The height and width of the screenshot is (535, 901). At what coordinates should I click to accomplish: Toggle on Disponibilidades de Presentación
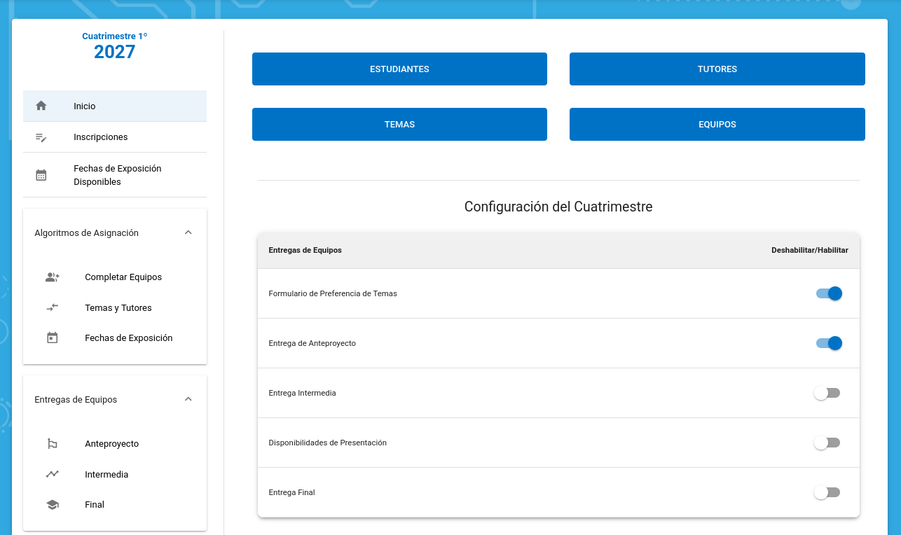(x=827, y=443)
